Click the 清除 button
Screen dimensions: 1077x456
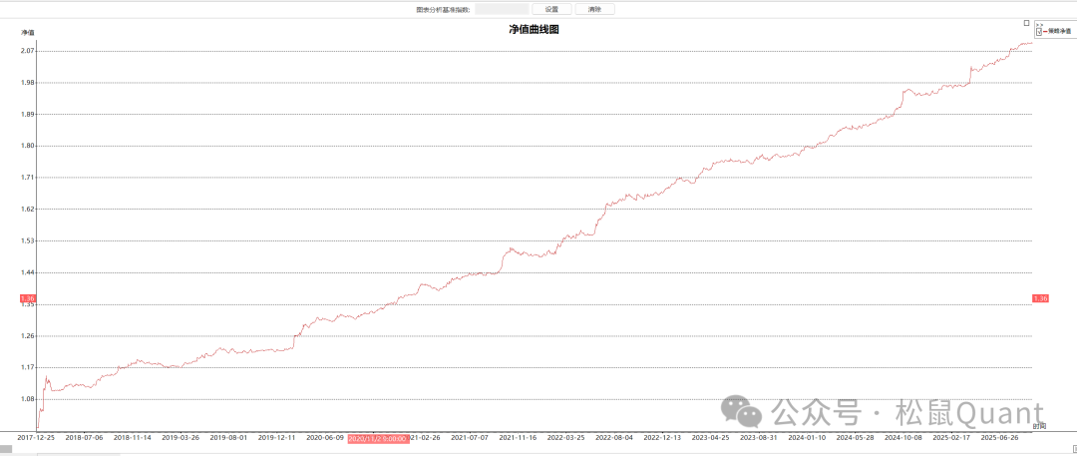594,9
